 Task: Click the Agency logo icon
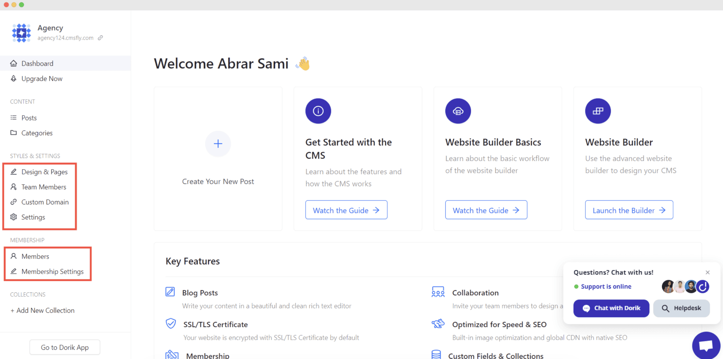click(21, 33)
